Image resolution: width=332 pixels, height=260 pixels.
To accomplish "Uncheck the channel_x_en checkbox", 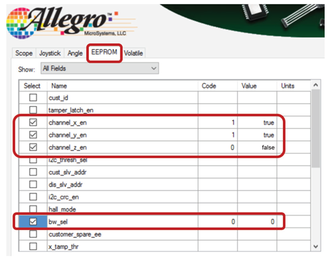I will tap(33, 122).
